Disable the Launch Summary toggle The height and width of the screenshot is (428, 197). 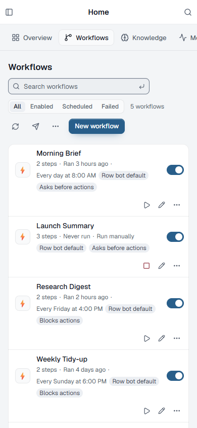175,237
